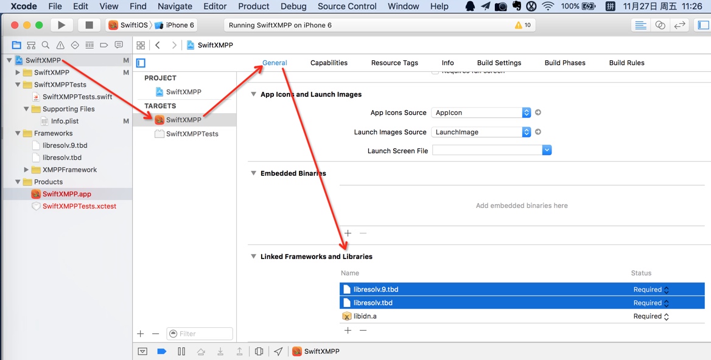Simulate location arrow icon
The width and height of the screenshot is (711, 360).
click(278, 351)
